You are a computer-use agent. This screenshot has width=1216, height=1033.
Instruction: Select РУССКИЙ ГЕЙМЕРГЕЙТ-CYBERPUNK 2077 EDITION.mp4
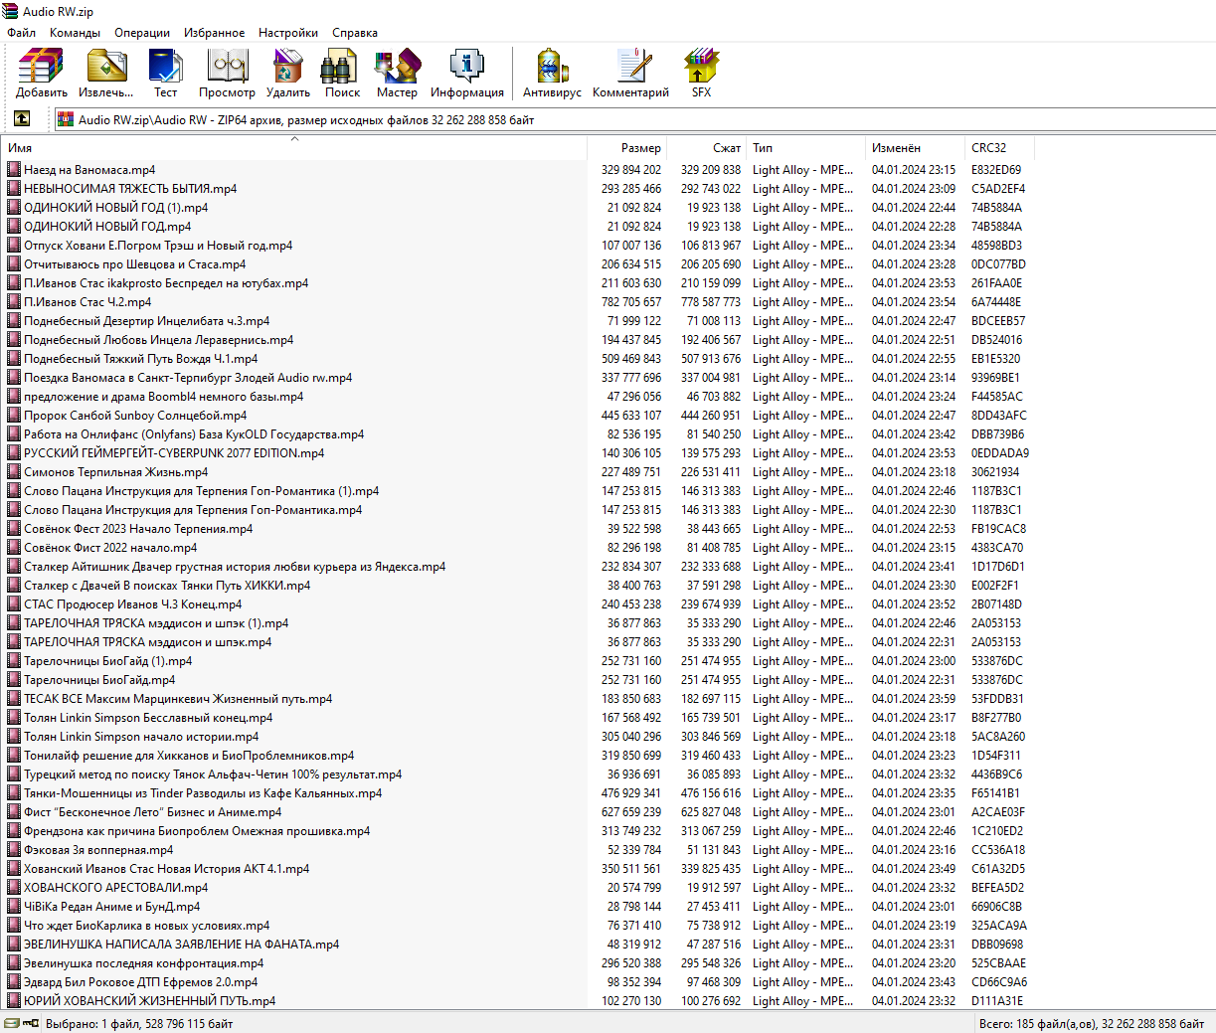[x=174, y=452]
